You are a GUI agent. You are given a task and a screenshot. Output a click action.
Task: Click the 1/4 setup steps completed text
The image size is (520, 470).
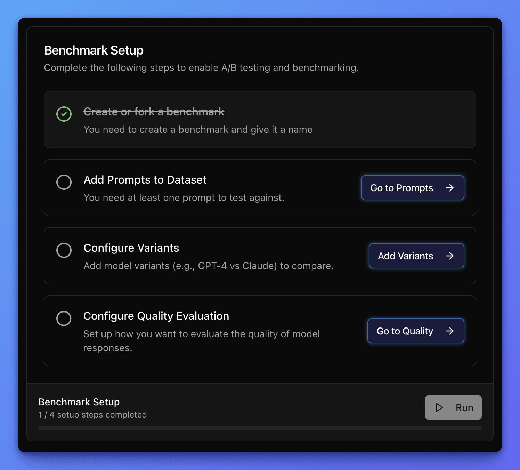[92, 414]
